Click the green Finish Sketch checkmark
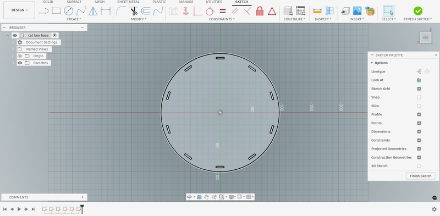This screenshot has width=440, height=216. pos(418,11)
